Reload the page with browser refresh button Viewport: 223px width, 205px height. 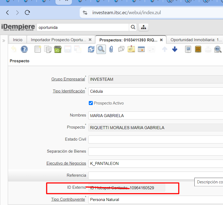coord(27,13)
